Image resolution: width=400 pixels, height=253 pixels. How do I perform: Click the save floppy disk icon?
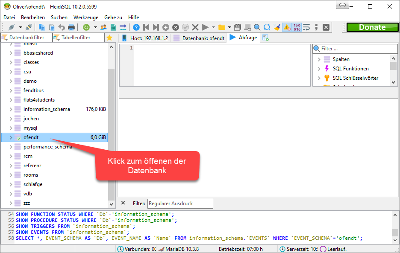tap(238, 27)
